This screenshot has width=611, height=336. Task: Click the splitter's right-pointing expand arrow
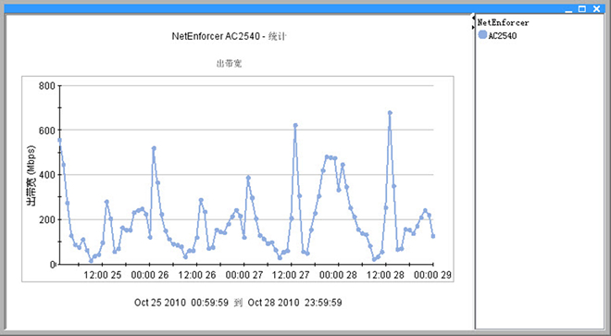pos(473,27)
